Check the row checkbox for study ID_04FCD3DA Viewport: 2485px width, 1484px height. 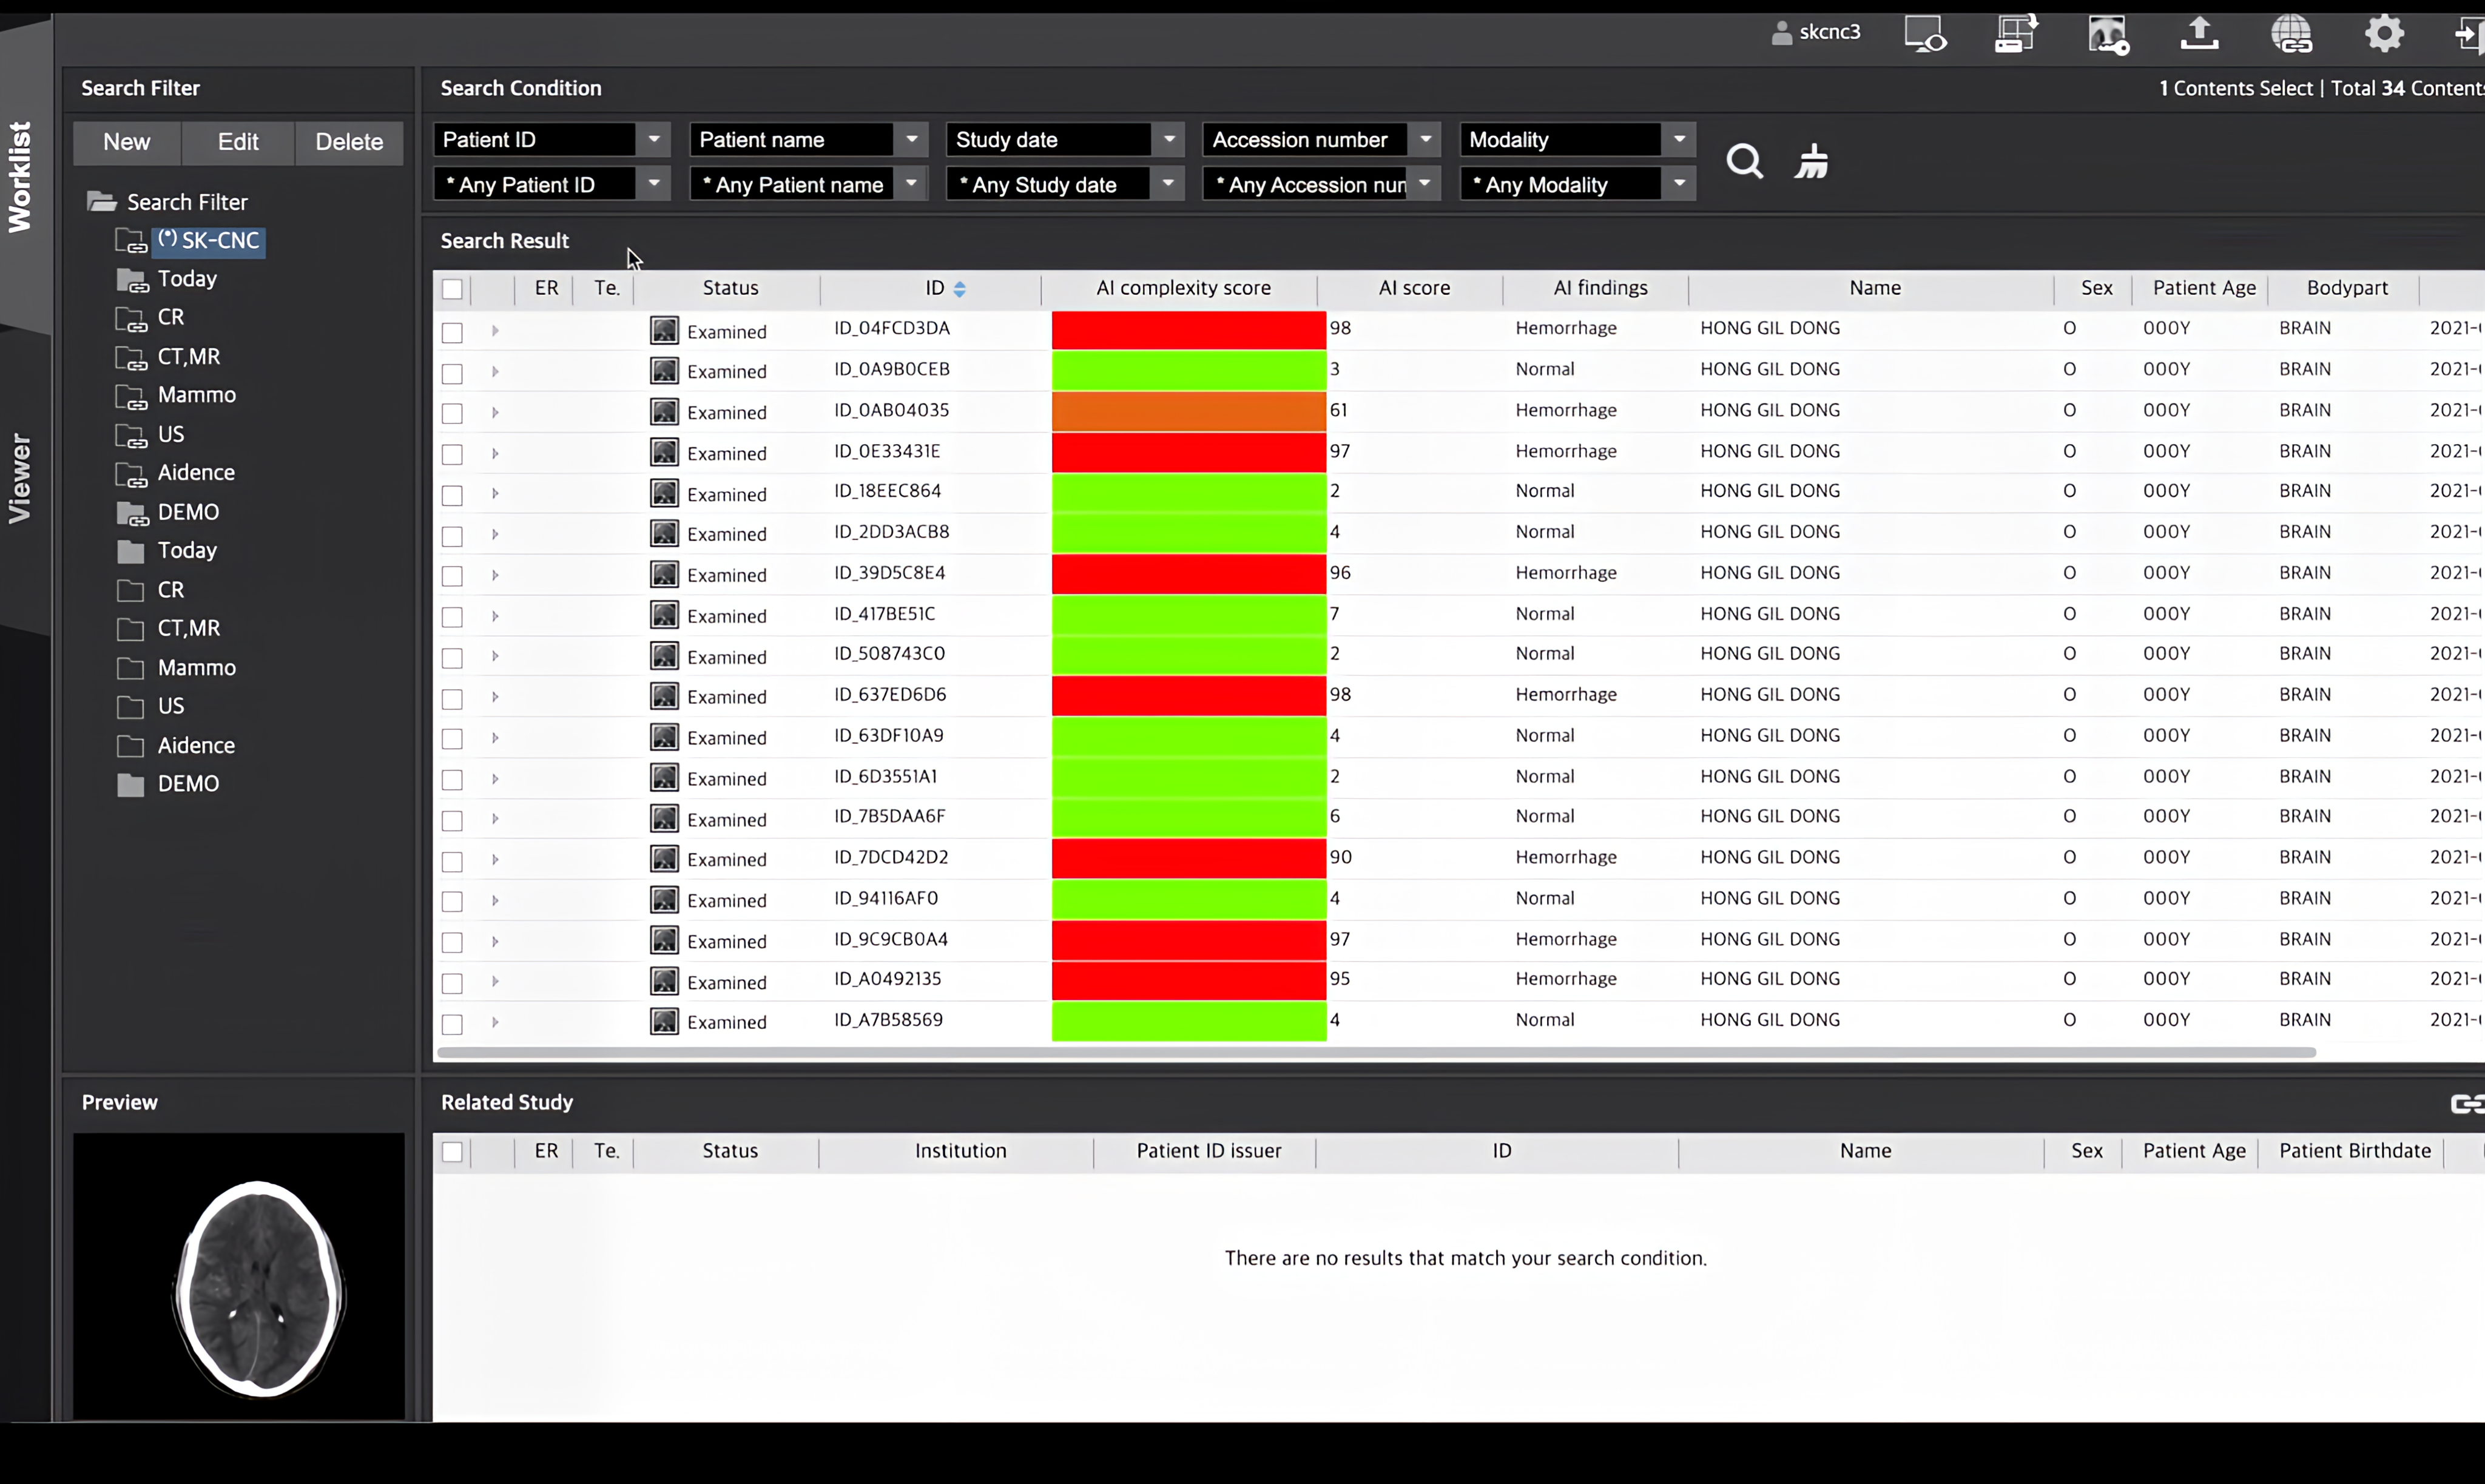453,332
